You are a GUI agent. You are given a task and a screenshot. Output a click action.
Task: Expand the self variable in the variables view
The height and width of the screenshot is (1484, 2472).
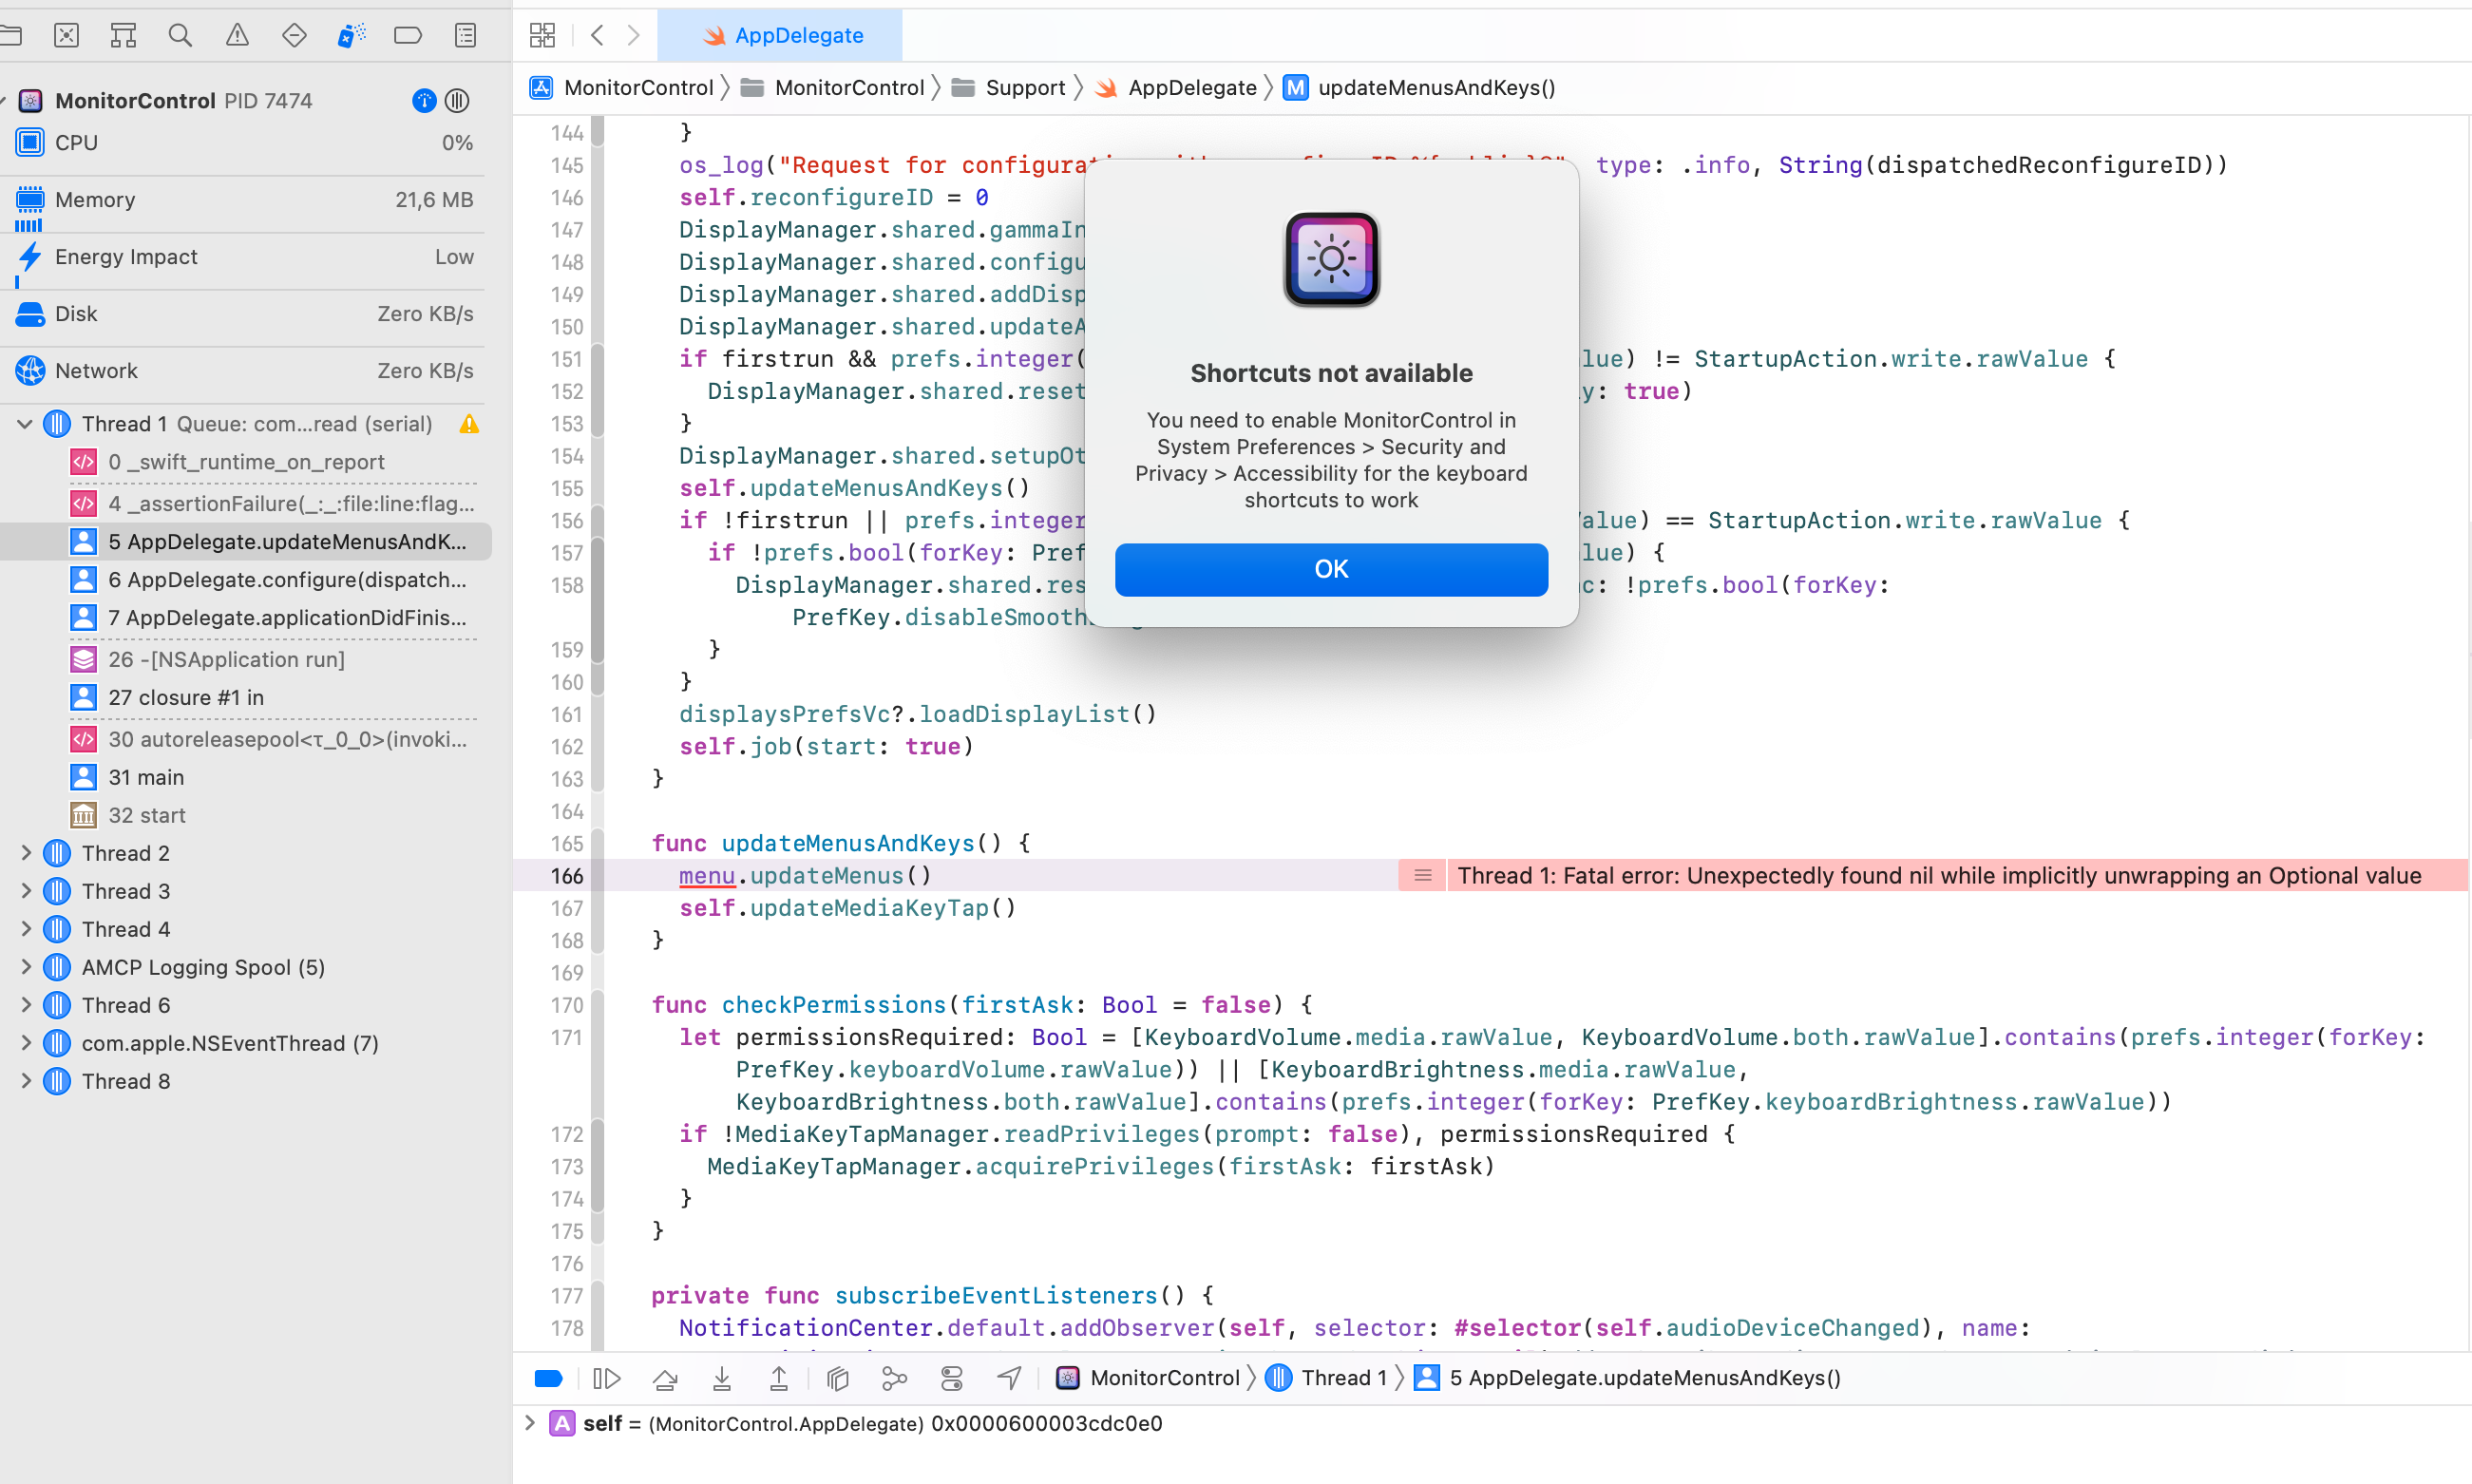click(530, 1423)
